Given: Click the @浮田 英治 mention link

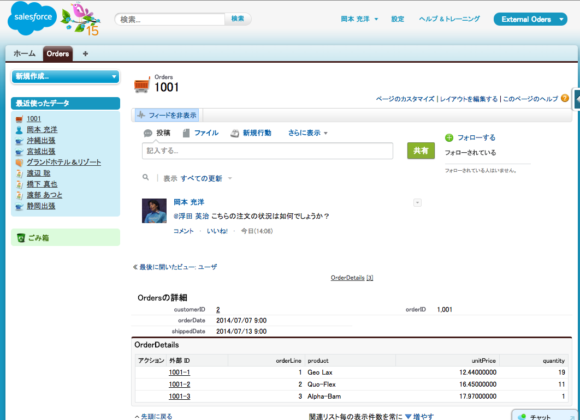Looking at the screenshot, I should point(191,216).
